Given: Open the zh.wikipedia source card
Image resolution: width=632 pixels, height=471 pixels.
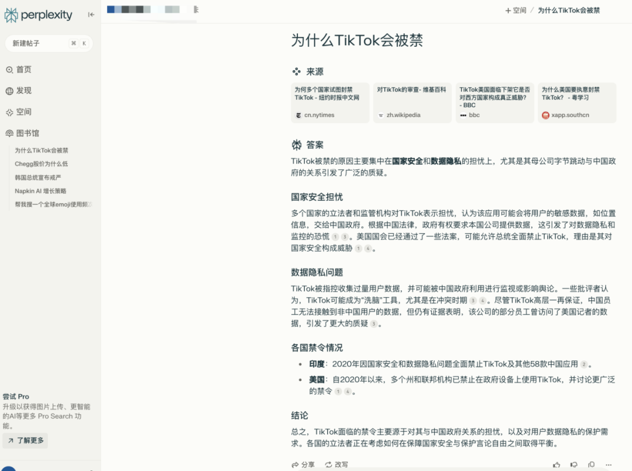Looking at the screenshot, I should pyautogui.click(x=412, y=103).
